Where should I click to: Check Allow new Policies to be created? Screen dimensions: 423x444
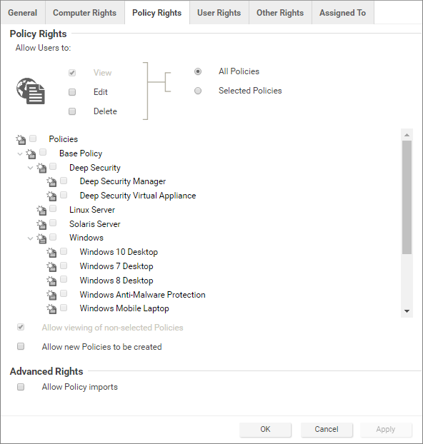click(x=21, y=346)
